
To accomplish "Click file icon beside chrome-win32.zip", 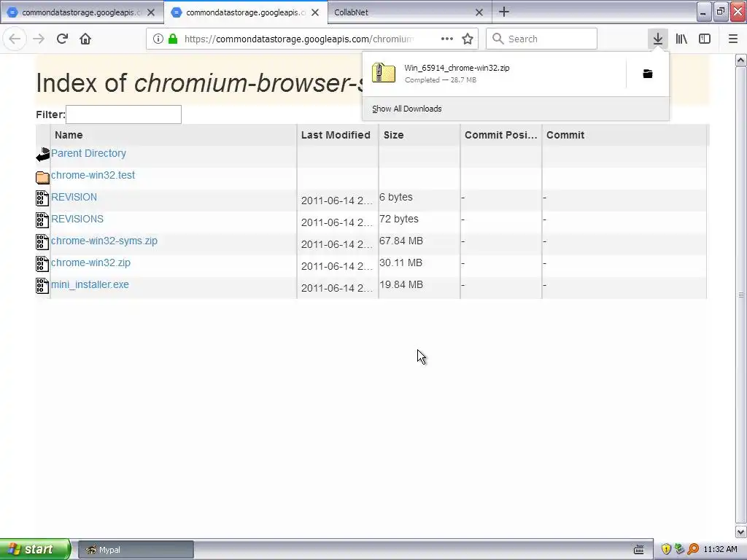I will (42, 264).
